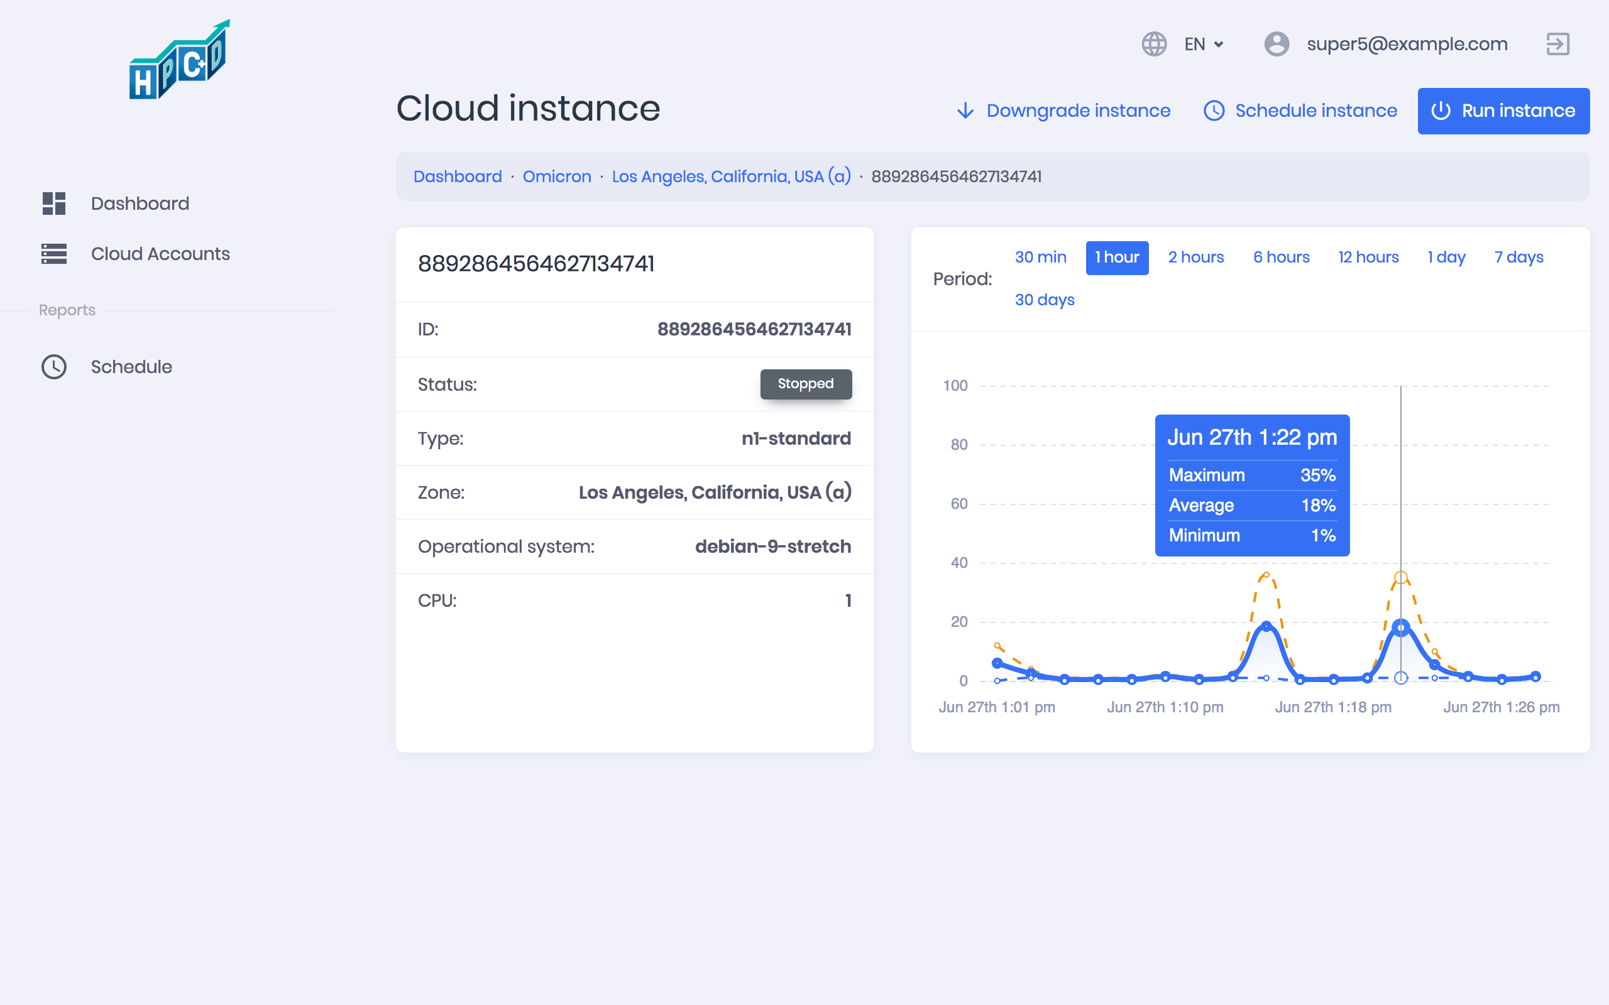Click the Downgrade instance arrow icon
Screen dimensions: 1609x1005
965,111
